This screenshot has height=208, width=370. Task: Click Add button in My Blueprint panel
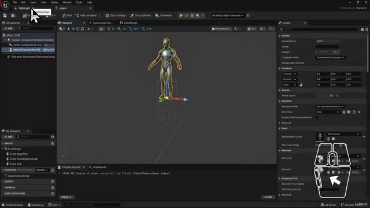coord(8,137)
